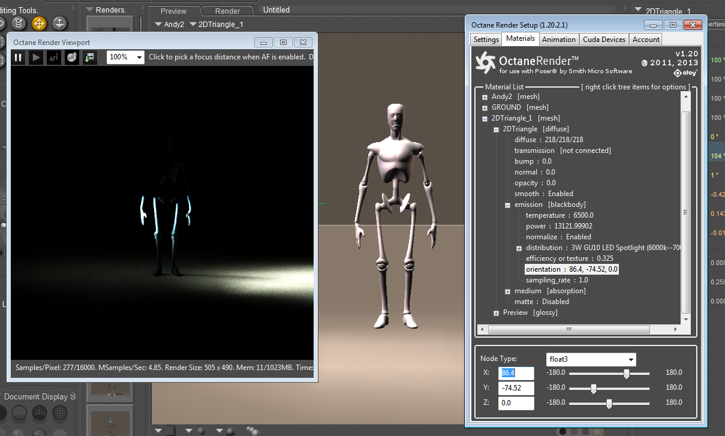Collapse the 2DTriangle [diffuse] material node
This screenshot has width=725, height=436.
tap(497, 129)
